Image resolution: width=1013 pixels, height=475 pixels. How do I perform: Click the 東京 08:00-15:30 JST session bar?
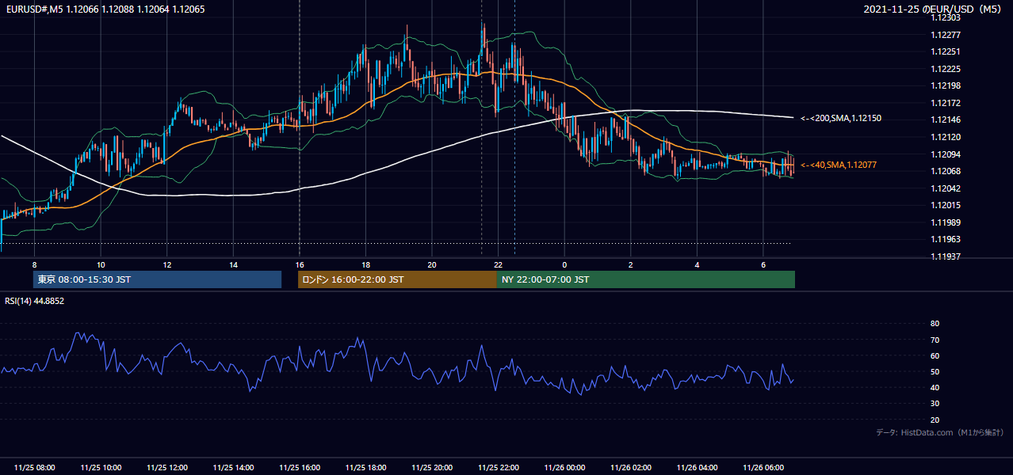[x=157, y=279]
